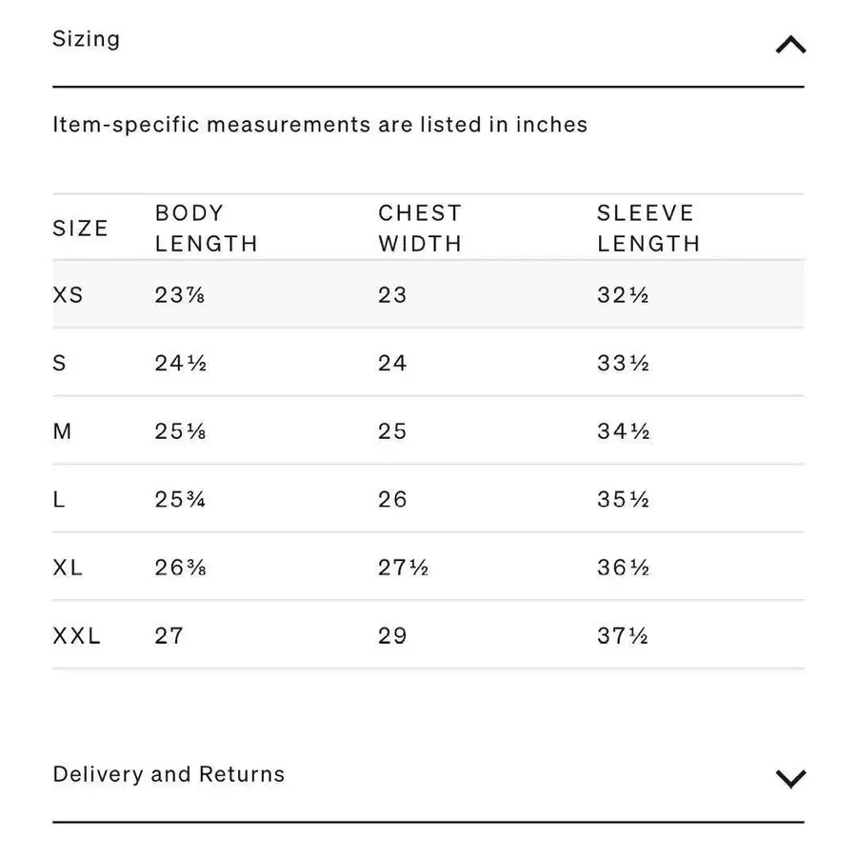Screen dimensions: 857x857
Task: Click the L body length value 25¾
Action: tap(181, 499)
